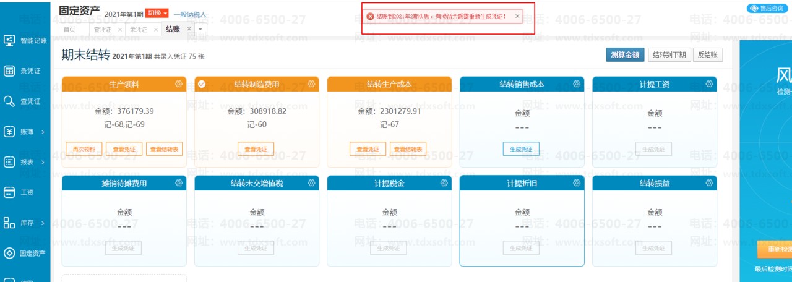Click settings gear on 计提折旧 card
The width and height of the screenshot is (792, 282).
click(577, 182)
